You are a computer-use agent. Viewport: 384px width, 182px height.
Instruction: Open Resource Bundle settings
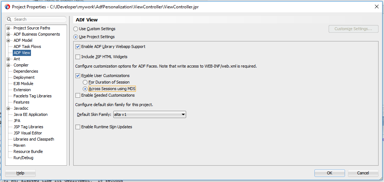[x=28, y=151]
